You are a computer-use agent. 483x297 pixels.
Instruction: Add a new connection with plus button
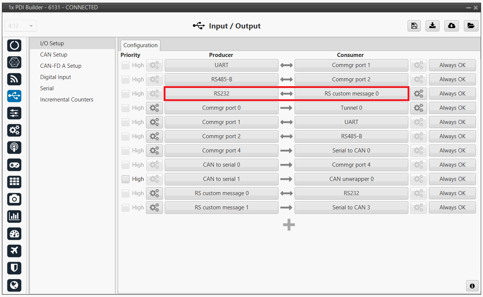tap(289, 225)
